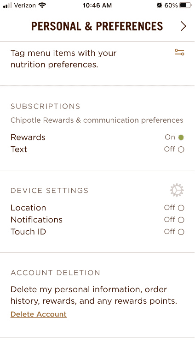Open the Subscriptions section heading

[x=46, y=106]
